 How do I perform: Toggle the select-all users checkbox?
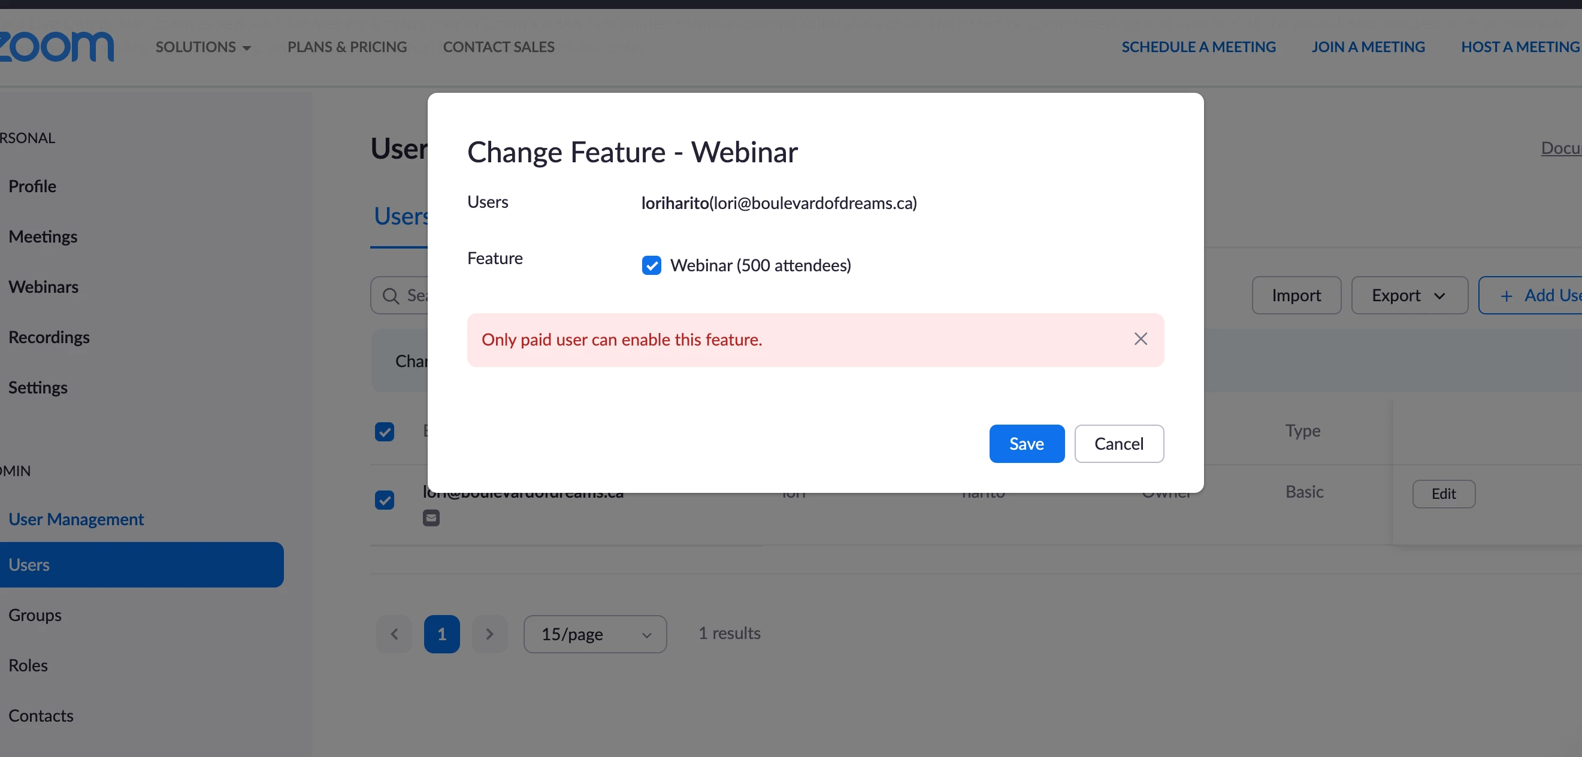pos(385,432)
